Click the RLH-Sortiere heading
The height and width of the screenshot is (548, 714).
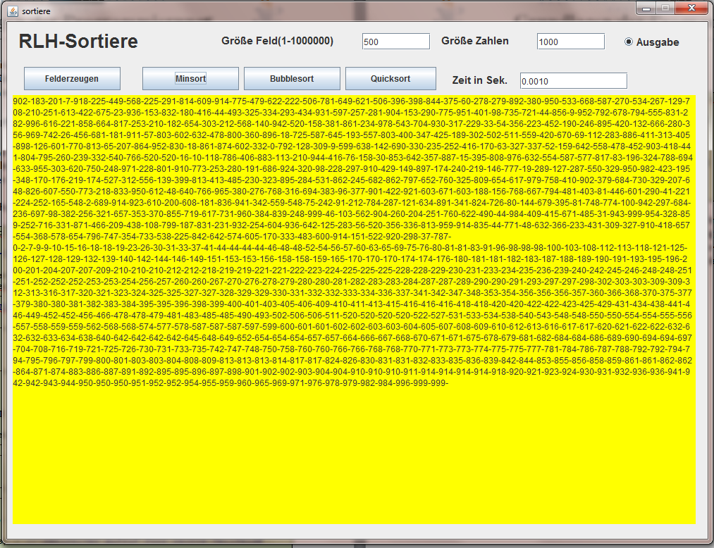(78, 42)
